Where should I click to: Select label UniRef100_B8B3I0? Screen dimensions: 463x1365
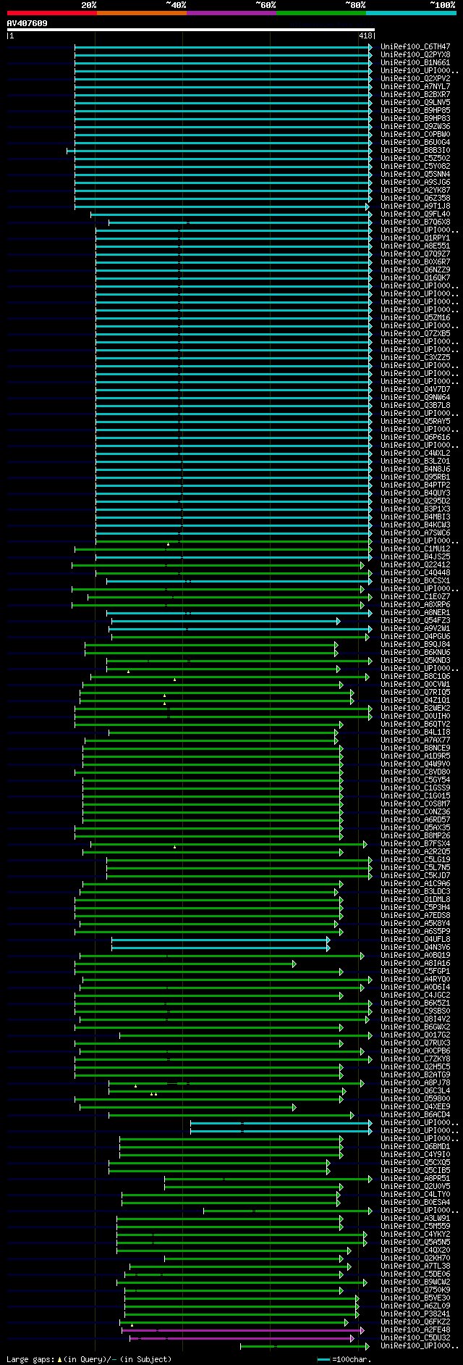[x=415, y=150]
